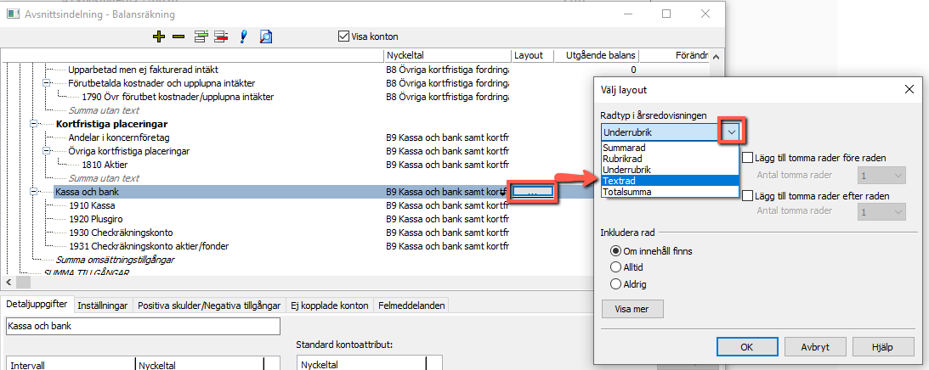Click the Avbryt button
The width and height of the screenshot is (929, 370).
point(814,347)
